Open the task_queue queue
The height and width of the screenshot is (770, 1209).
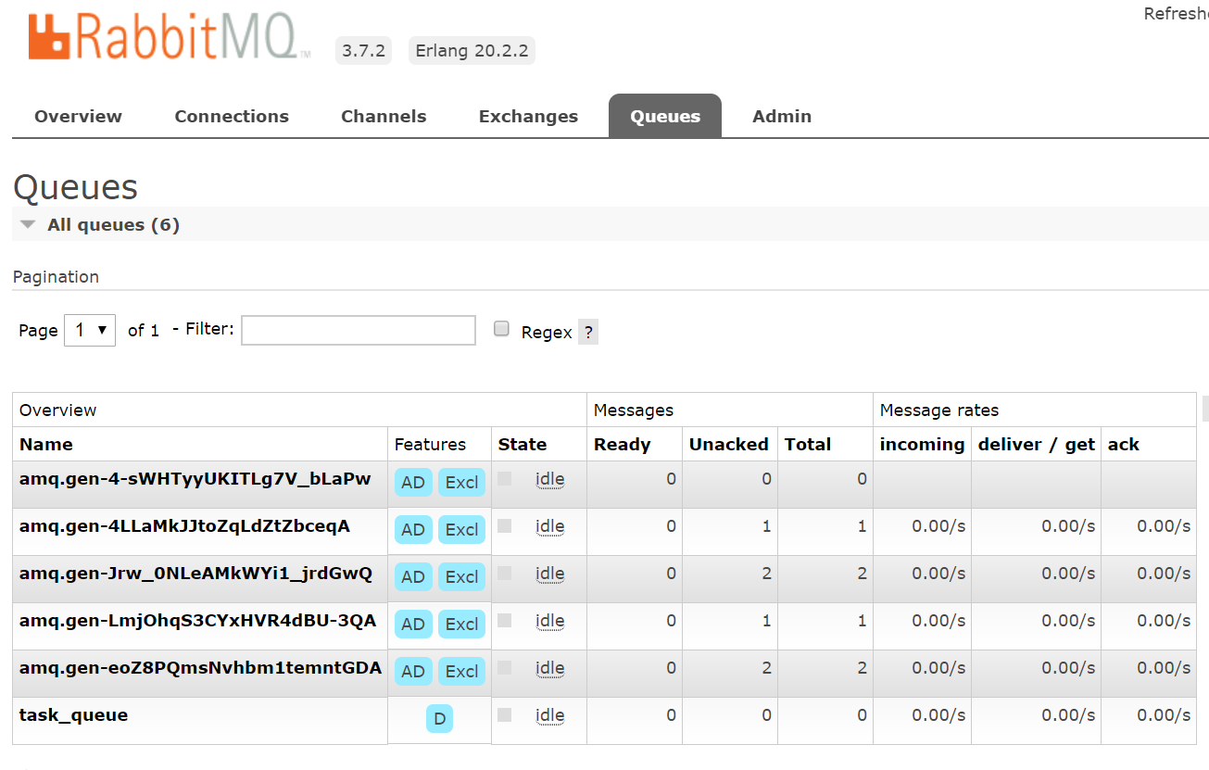[x=73, y=715]
